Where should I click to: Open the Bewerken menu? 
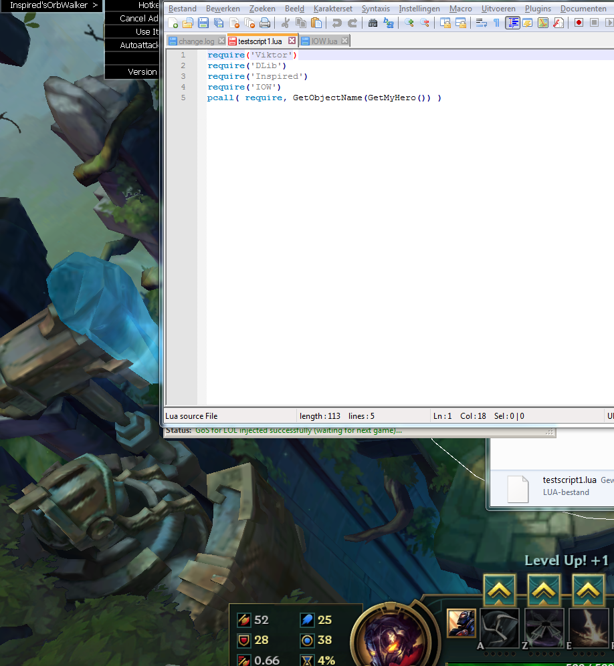tap(223, 9)
